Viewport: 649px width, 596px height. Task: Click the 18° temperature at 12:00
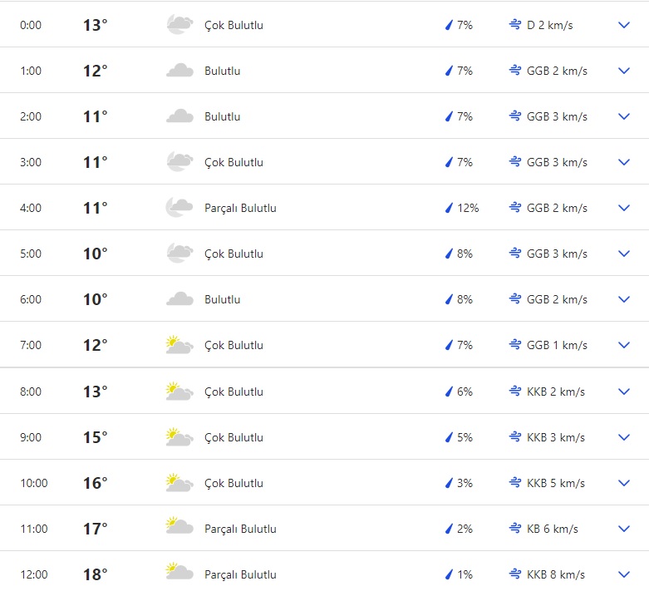(x=95, y=574)
